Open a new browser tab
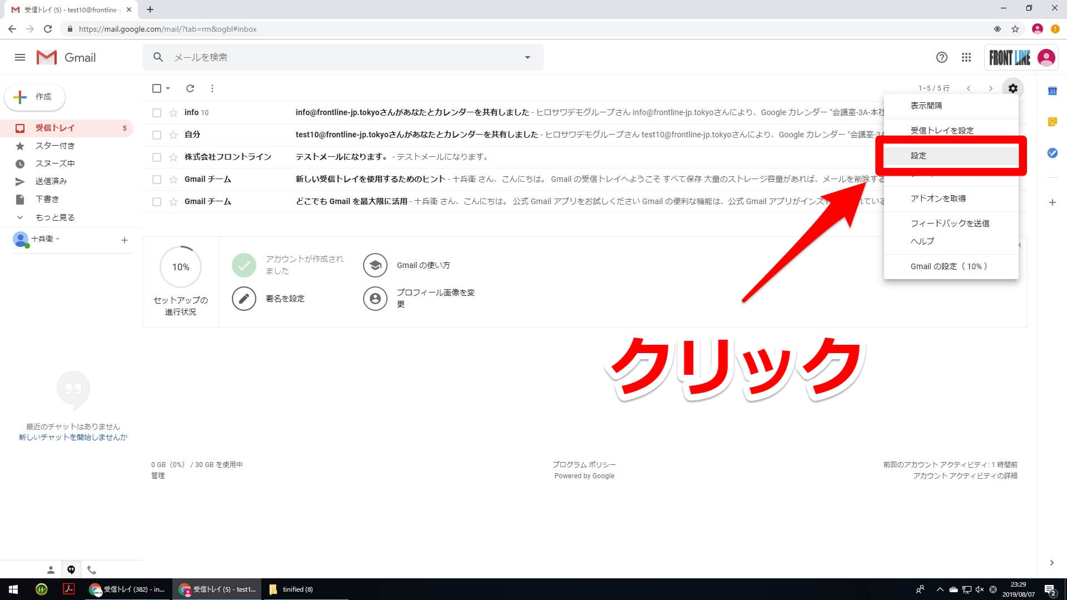1067x600 pixels. (x=150, y=9)
